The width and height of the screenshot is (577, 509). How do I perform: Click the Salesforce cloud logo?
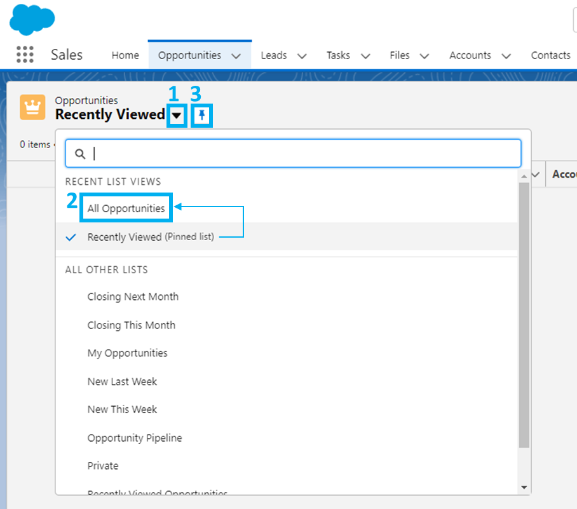coord(32,20)
